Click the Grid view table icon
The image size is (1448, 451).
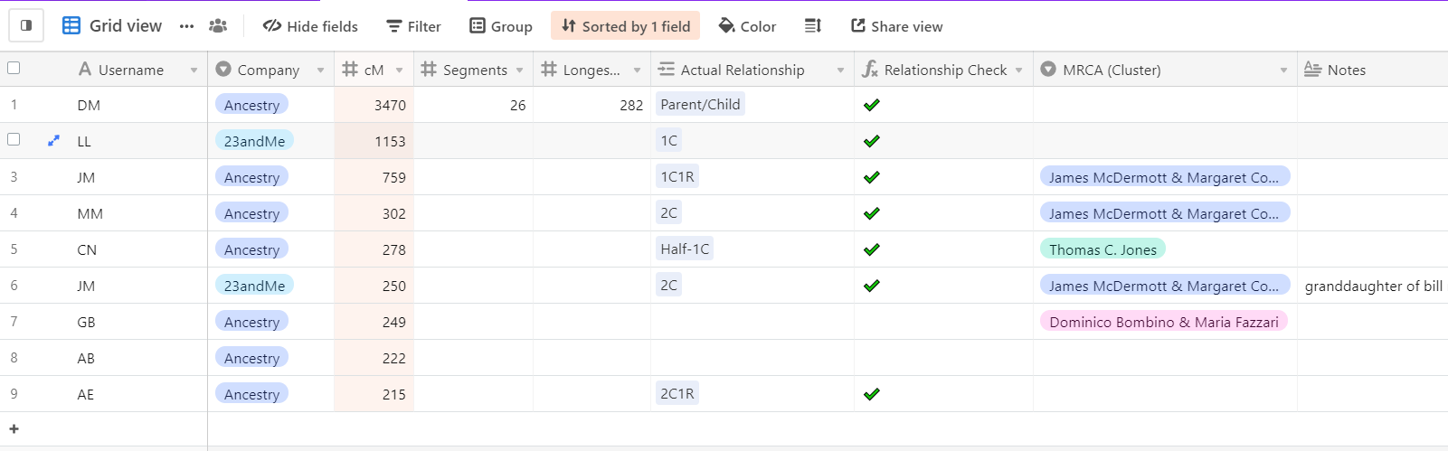click(x=71, y=26)
